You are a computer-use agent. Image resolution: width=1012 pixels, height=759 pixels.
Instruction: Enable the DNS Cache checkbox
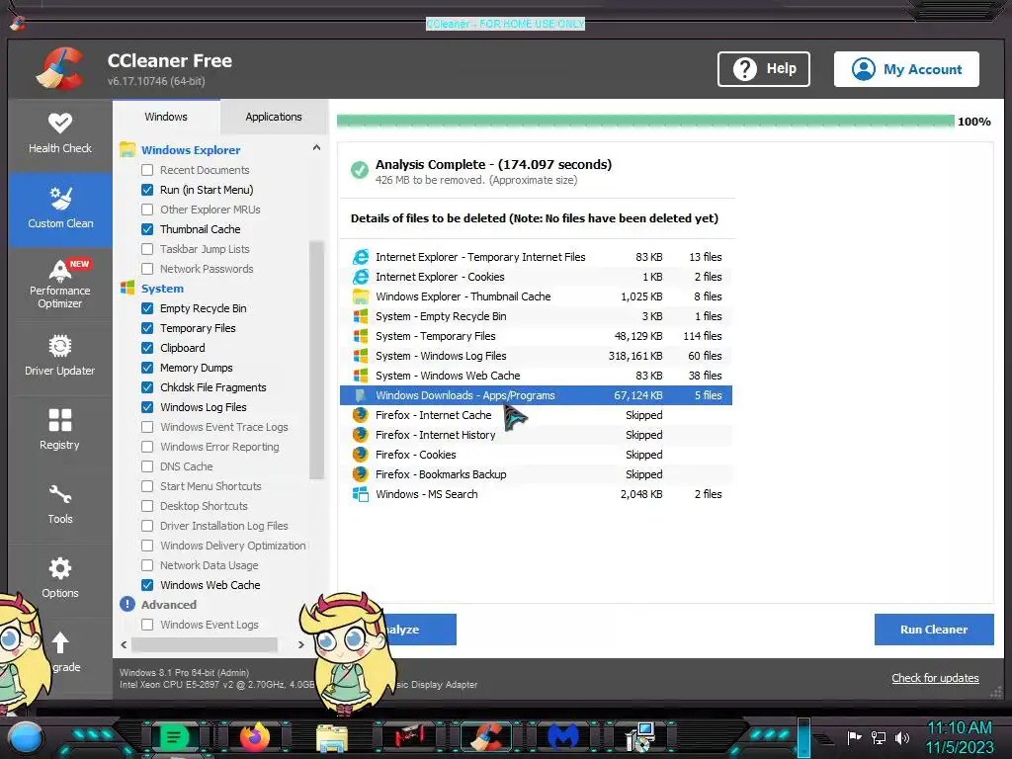pos(147,466)
